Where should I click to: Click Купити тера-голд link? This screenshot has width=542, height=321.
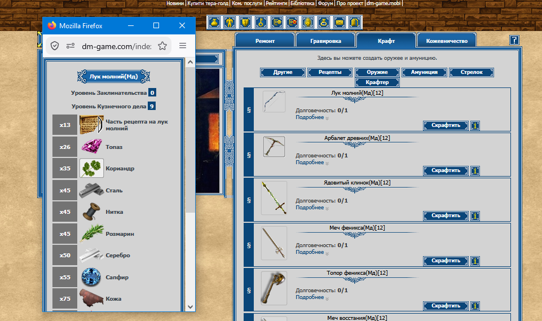(208, 3)
